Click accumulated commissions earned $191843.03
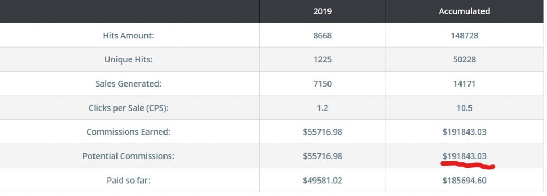 (464, 132)
